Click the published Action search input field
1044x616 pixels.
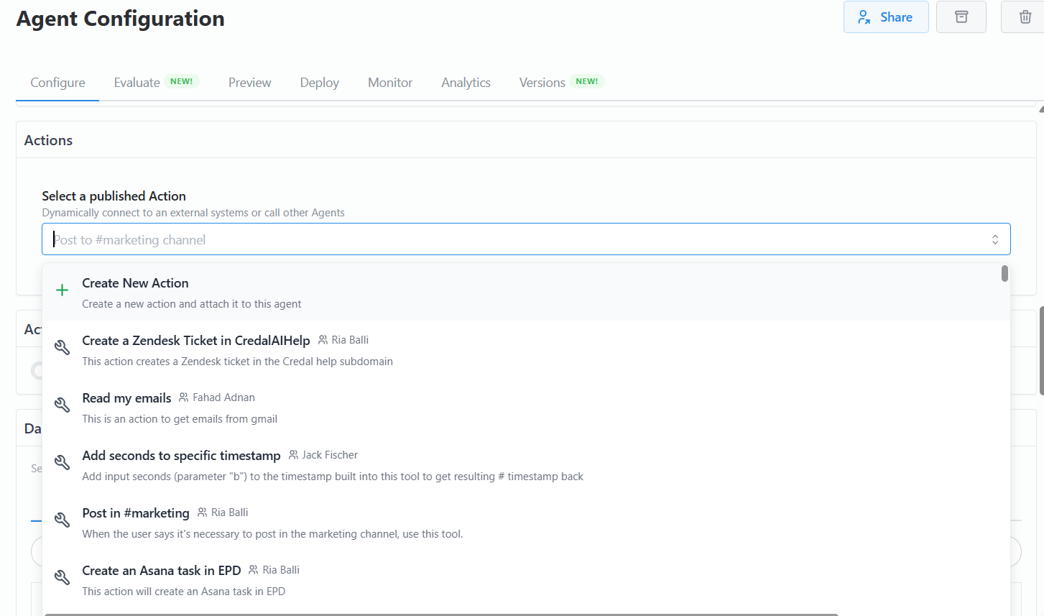point(503,239)
